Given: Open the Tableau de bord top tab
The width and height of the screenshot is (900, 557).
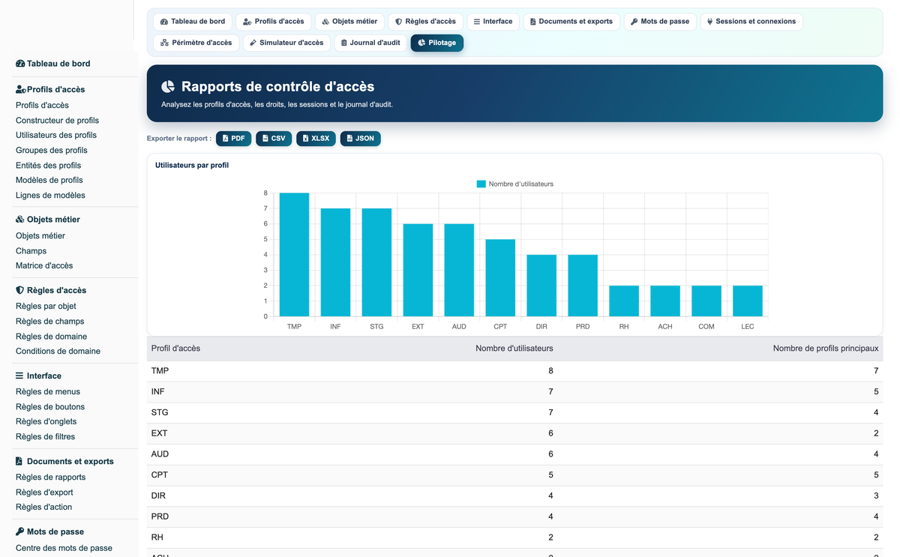Looking at the screenshot, I should pyautogui.click(x=193, y=22).
